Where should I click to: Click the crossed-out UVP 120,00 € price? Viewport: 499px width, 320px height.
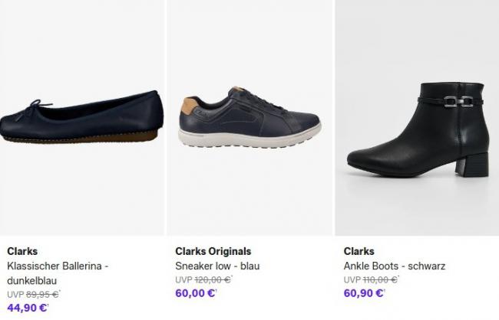pyautogui.click(x=203, y=279)
